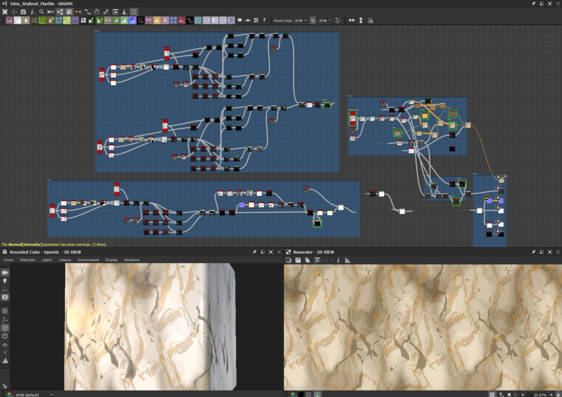Open the second 2048 height dropdown
The width and height of the screenshot is (562, 397).
pos(325,21)
